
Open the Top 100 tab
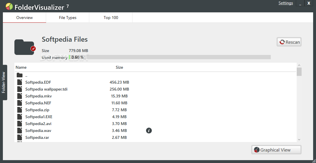click(x=111, y=18)
